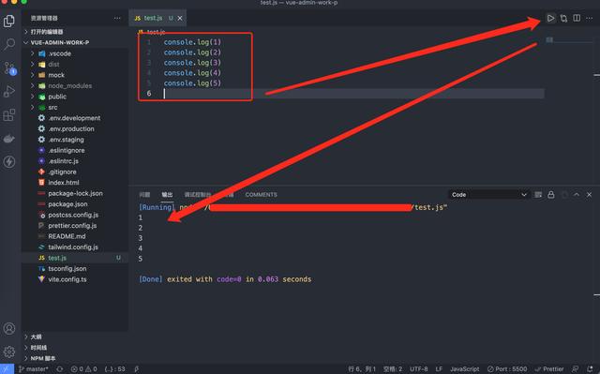Screen dimensions: 600x374
Task: Expand the NPM 脚本 section
Action: [x=75, y=358]
